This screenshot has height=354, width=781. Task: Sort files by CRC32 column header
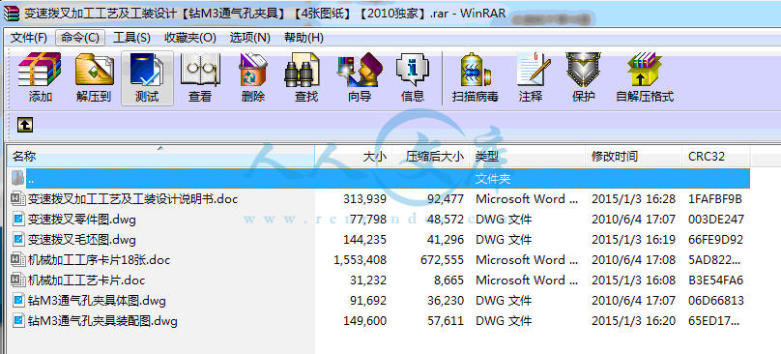tap(715, 157)
